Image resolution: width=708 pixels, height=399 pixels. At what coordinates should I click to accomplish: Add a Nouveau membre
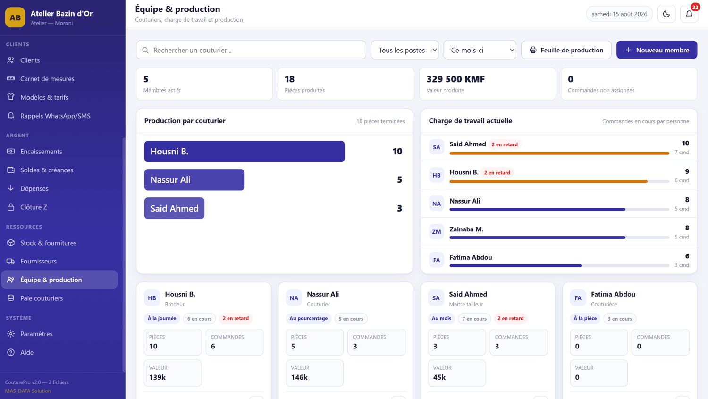(x=657, y=50)
